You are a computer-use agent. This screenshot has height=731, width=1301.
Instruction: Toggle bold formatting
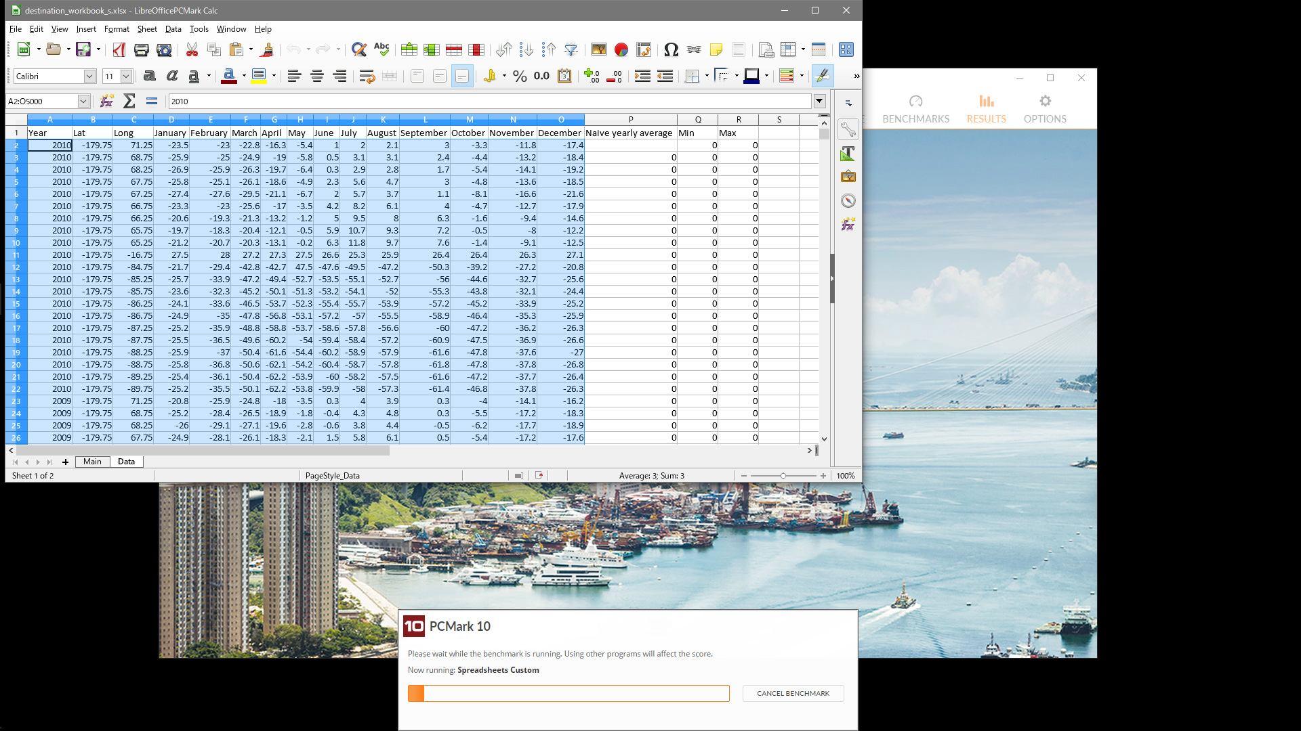click(150, 76)
